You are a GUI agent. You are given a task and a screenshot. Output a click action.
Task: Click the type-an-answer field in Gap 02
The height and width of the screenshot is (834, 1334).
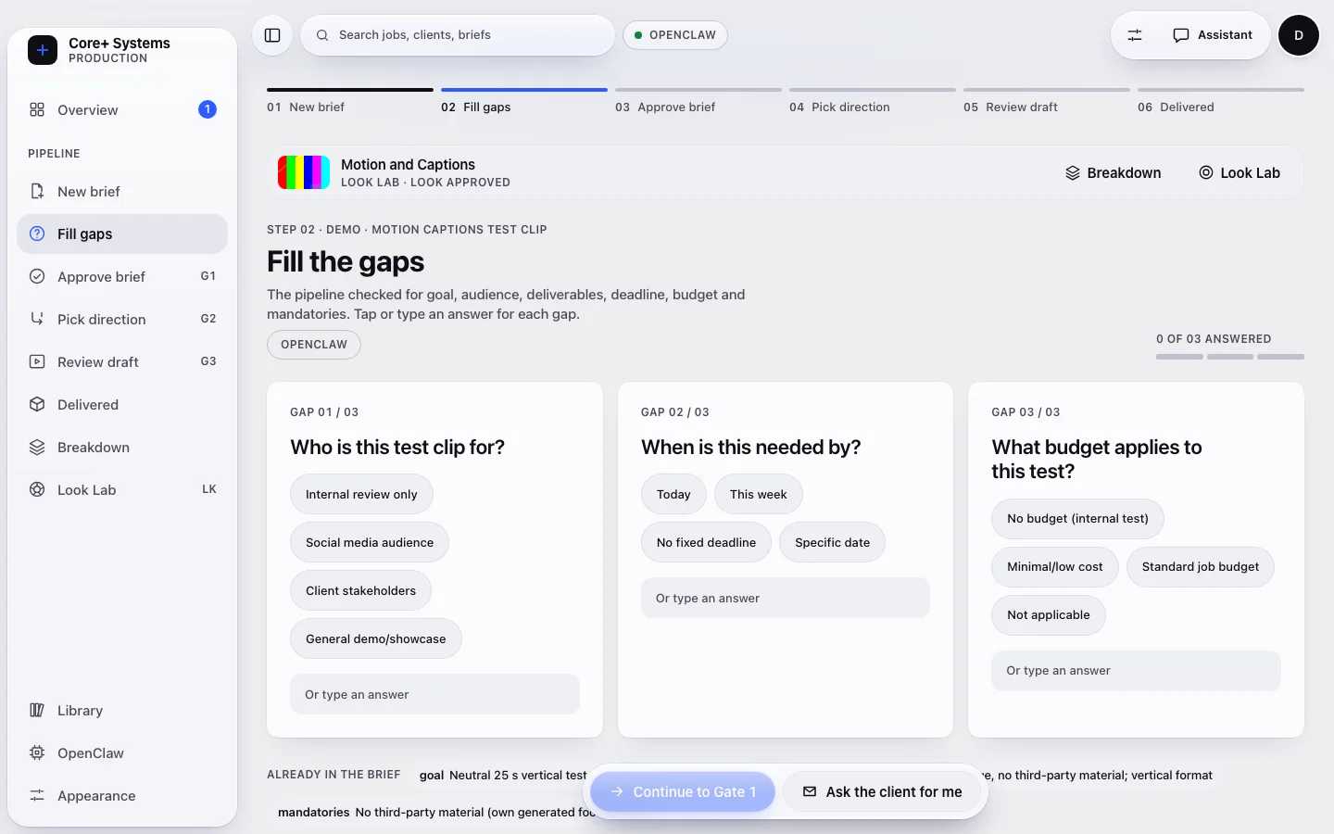[786, 599]
